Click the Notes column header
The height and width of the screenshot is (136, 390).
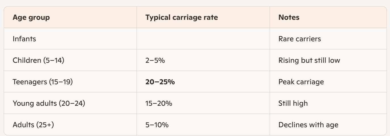coord(289,18)
